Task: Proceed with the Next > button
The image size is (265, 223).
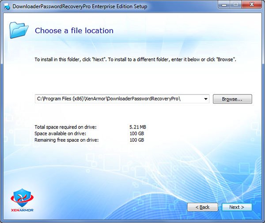Action: click(237, 207)
